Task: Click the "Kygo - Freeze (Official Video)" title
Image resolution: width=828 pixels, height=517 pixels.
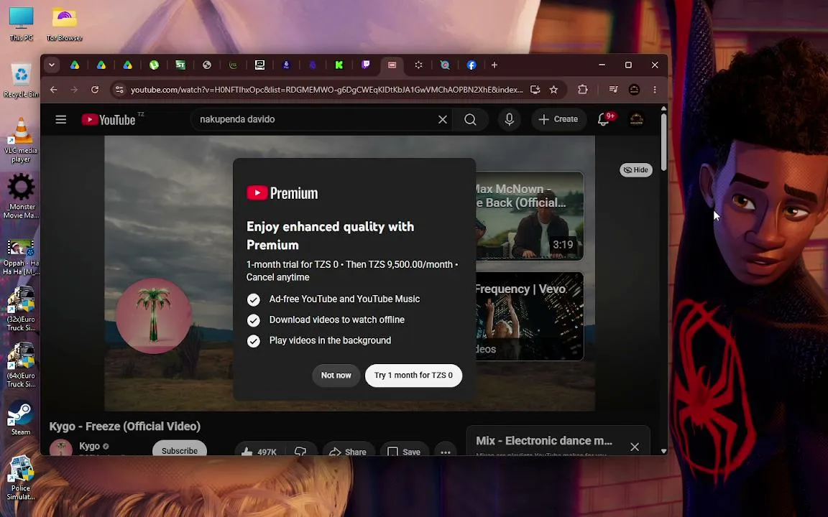Action: 125,427
